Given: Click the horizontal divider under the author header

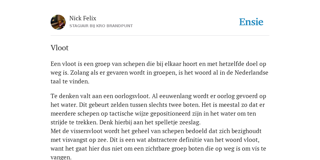Looking at the screenshot, I should click(x=160, y=36).
